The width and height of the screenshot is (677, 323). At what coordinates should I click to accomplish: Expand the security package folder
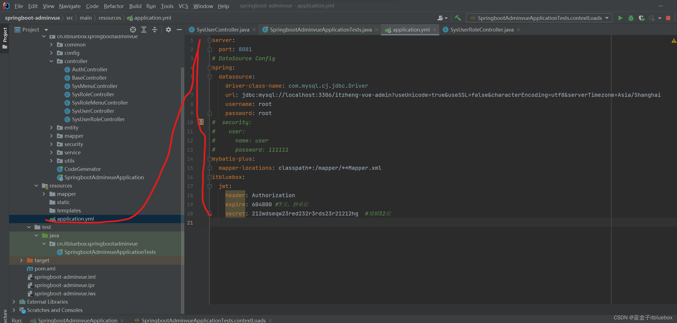coord(51,144)
